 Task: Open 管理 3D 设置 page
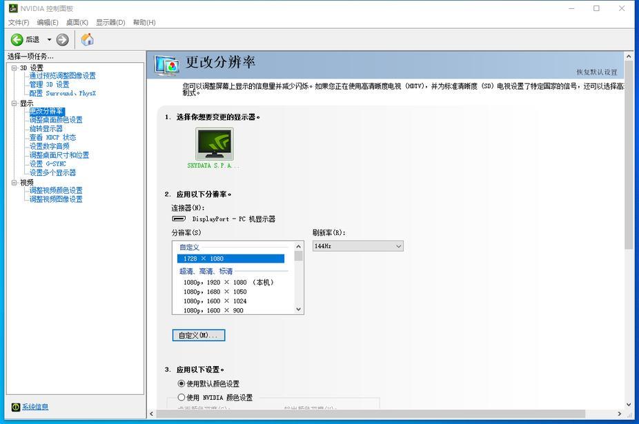(49, 84)
